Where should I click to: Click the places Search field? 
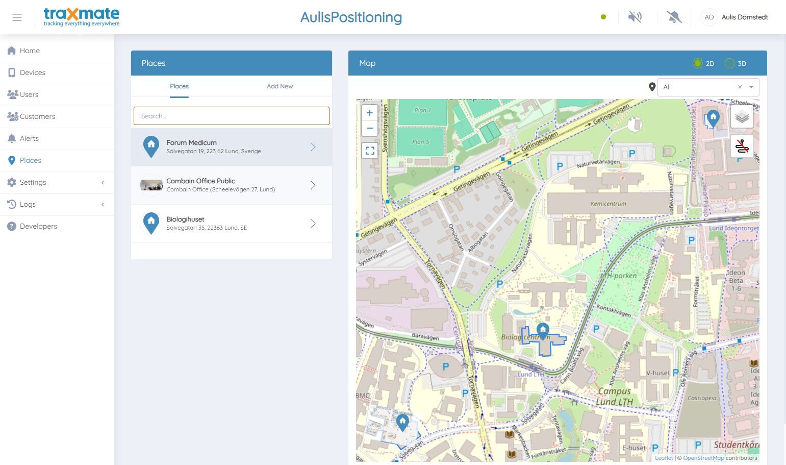(232, 116)
